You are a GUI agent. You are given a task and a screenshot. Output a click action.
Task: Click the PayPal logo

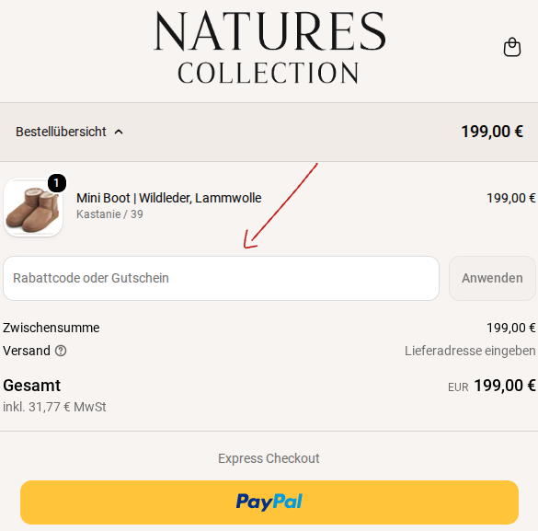[269, 502]
